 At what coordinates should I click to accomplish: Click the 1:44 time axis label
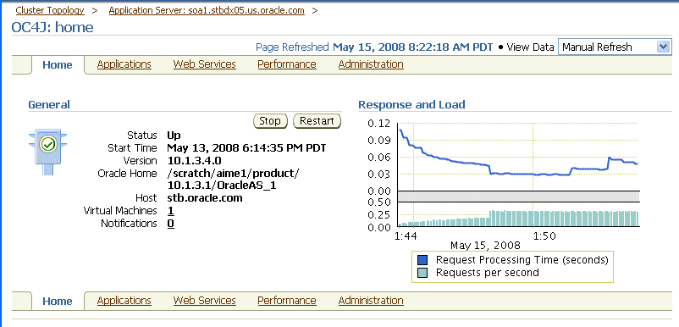point(406,236)
